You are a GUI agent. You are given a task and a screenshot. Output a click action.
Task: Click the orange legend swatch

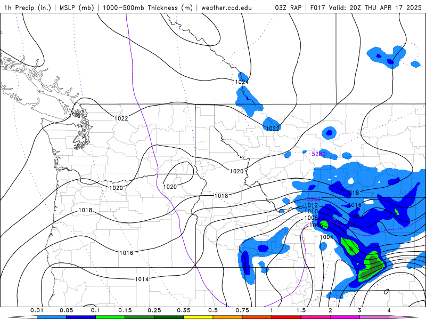pos(228,317)
